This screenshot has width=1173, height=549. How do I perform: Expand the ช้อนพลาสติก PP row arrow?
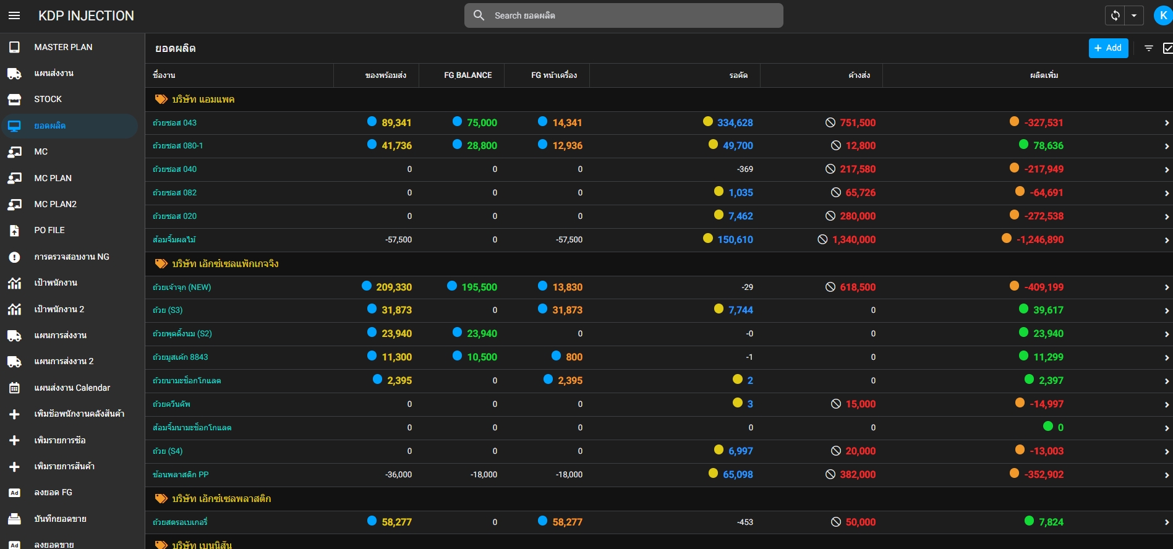pyautogui.click(x=1166, y=475)
